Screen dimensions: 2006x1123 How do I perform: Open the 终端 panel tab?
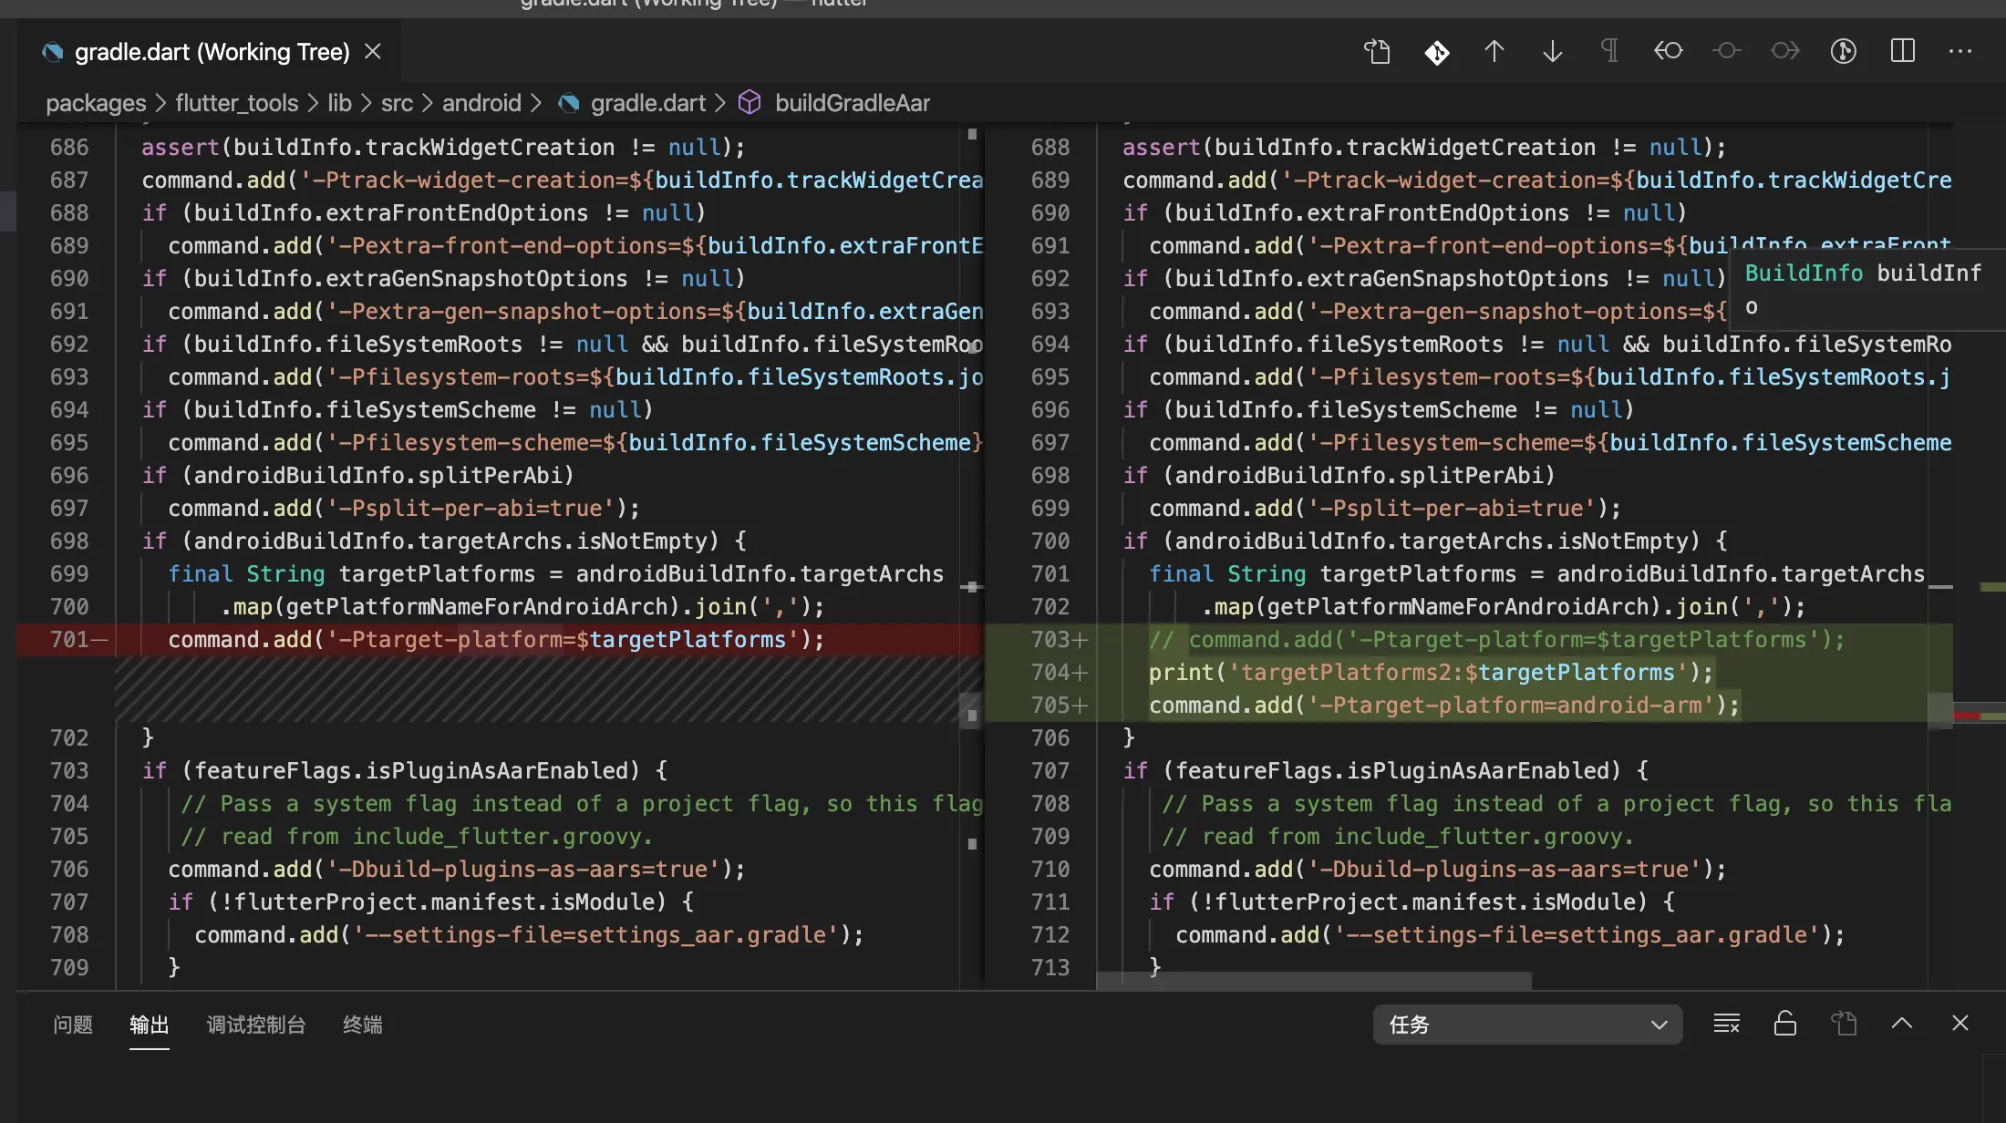point(362,1025)
